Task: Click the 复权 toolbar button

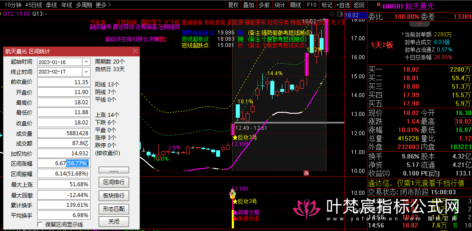Action: coord(233,5)
